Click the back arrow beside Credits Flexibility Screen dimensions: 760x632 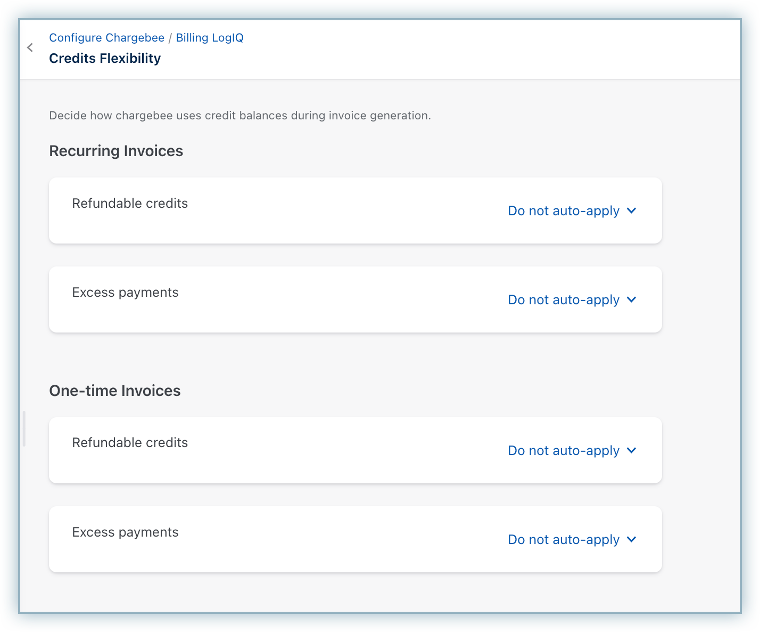click(30, 47)
